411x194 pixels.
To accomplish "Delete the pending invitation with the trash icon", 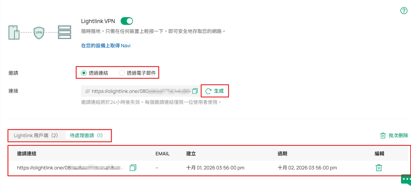I will (379, 168).
